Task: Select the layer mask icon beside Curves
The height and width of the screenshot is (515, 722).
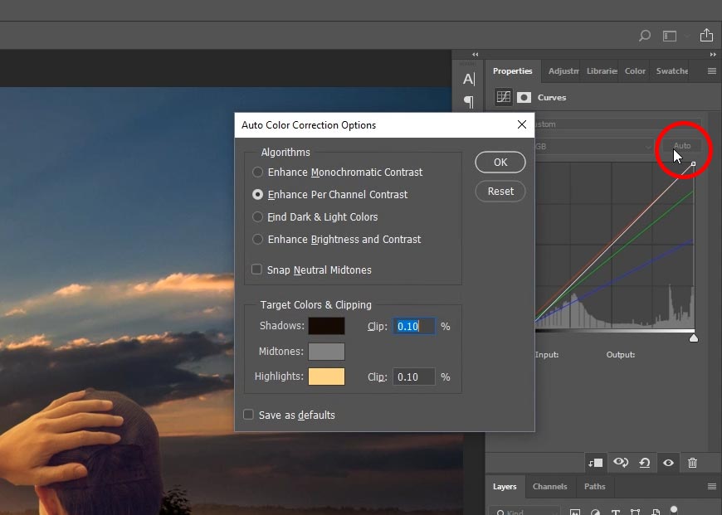Action: coord(524,98)
